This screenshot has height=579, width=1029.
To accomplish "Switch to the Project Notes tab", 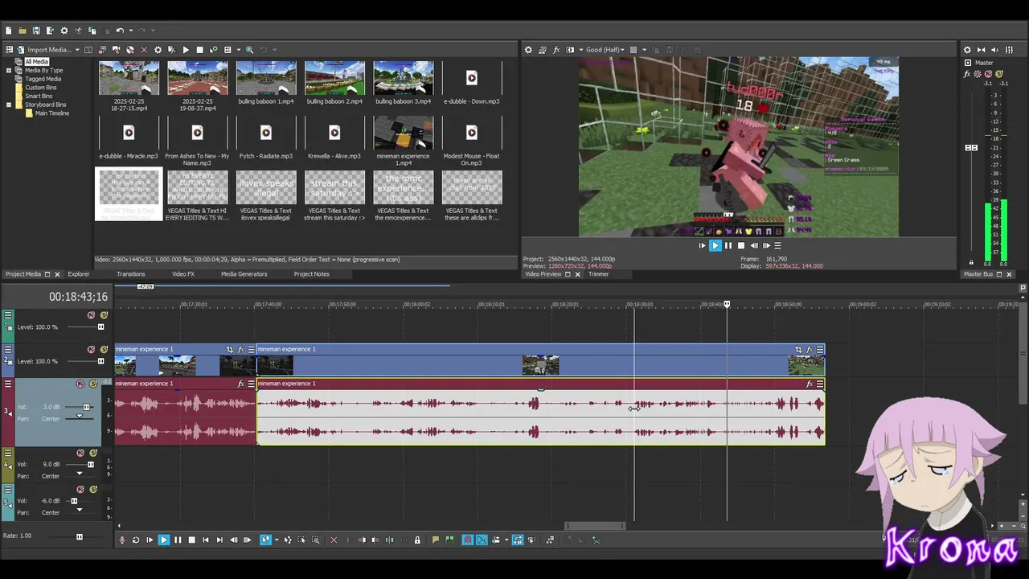I will pyautogui.click(x=311, y=274).
